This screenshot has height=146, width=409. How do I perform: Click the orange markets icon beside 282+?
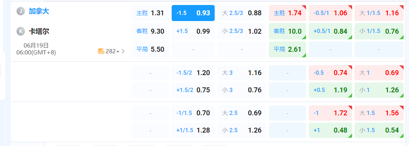click(x=101, y=51)
